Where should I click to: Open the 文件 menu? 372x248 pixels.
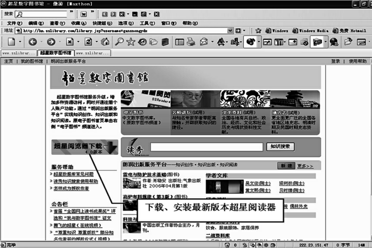[x=14, y=23]
